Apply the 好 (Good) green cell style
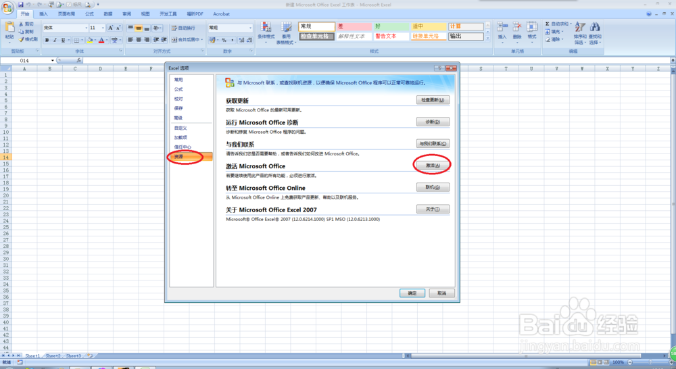The width and height of the screenshot is (676, 369). 391,26
